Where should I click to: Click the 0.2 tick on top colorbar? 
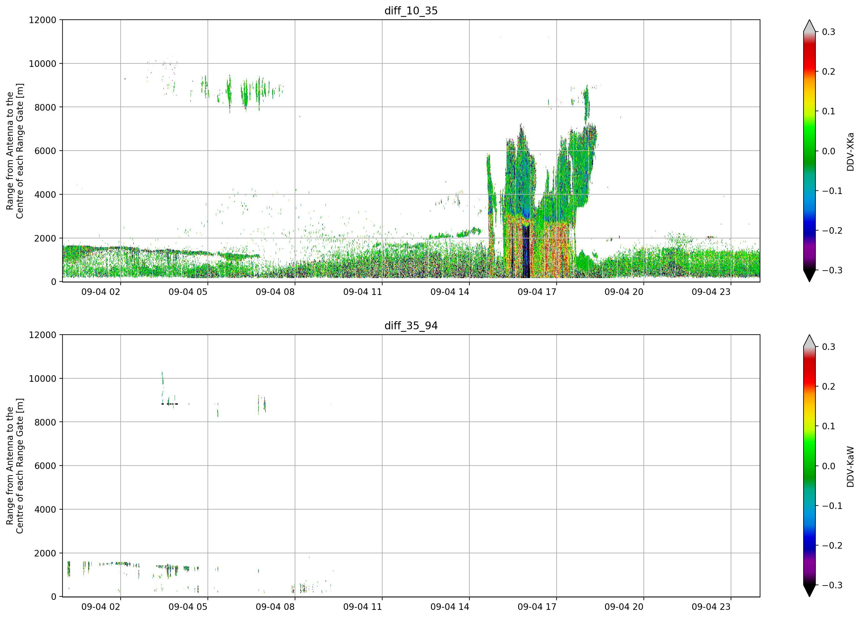click(x=829, y=72)
